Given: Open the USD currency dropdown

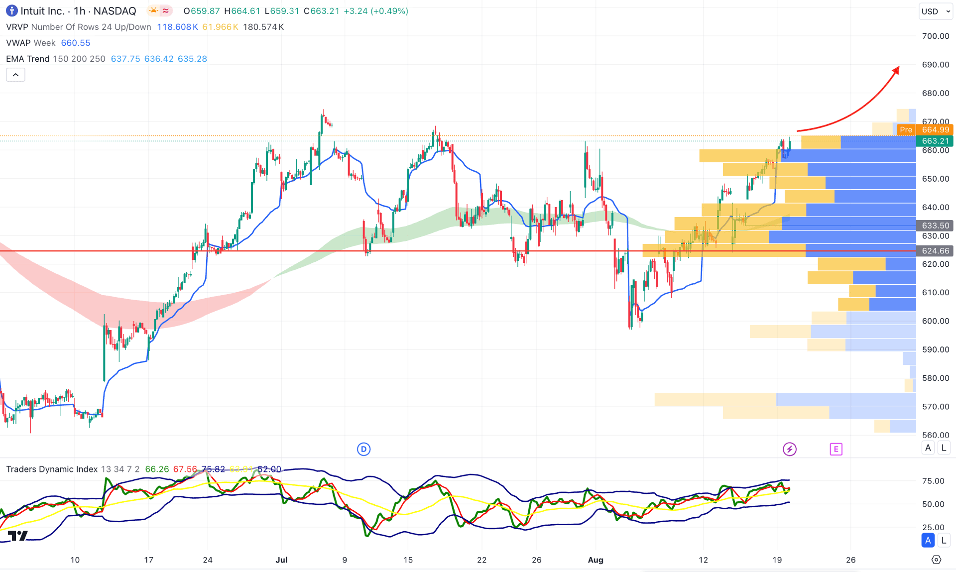Looking at the screenshot, I should click(x=936, y=11).
